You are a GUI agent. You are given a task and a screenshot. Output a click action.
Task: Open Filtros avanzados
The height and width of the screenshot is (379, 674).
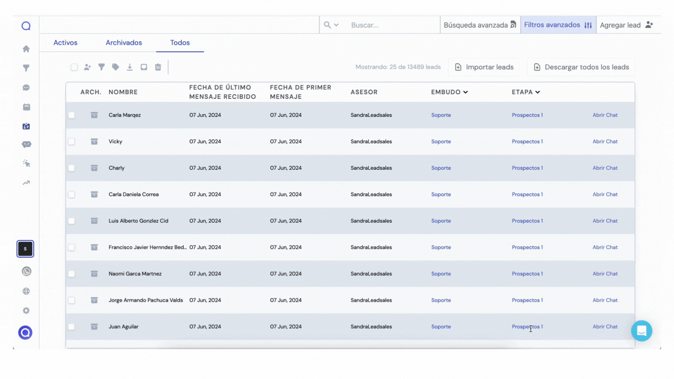pyautogui.click(x=558, y=25)
